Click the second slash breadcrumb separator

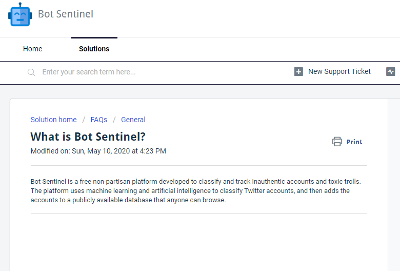point(114,120)
